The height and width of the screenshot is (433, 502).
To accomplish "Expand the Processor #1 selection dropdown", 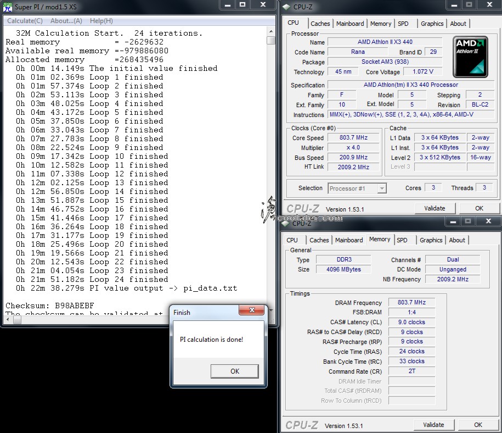I will (x=382, y=188).
